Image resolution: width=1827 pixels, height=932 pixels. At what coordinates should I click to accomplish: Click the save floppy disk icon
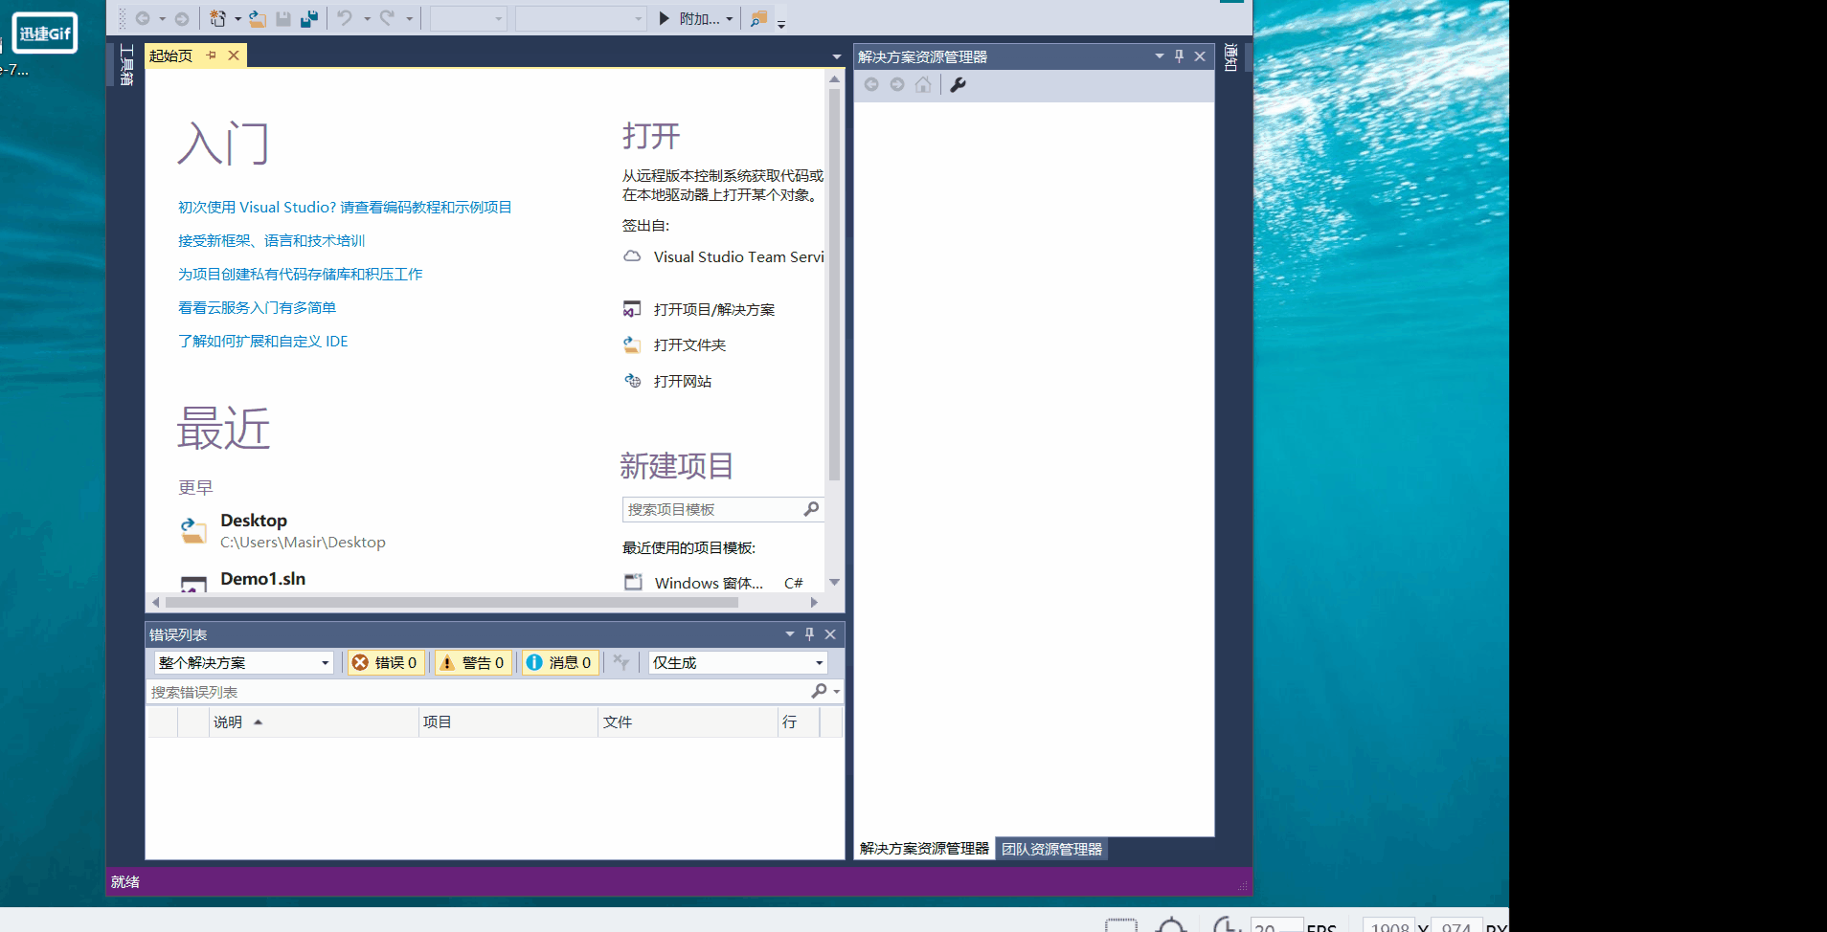click(x=283, y=18)
